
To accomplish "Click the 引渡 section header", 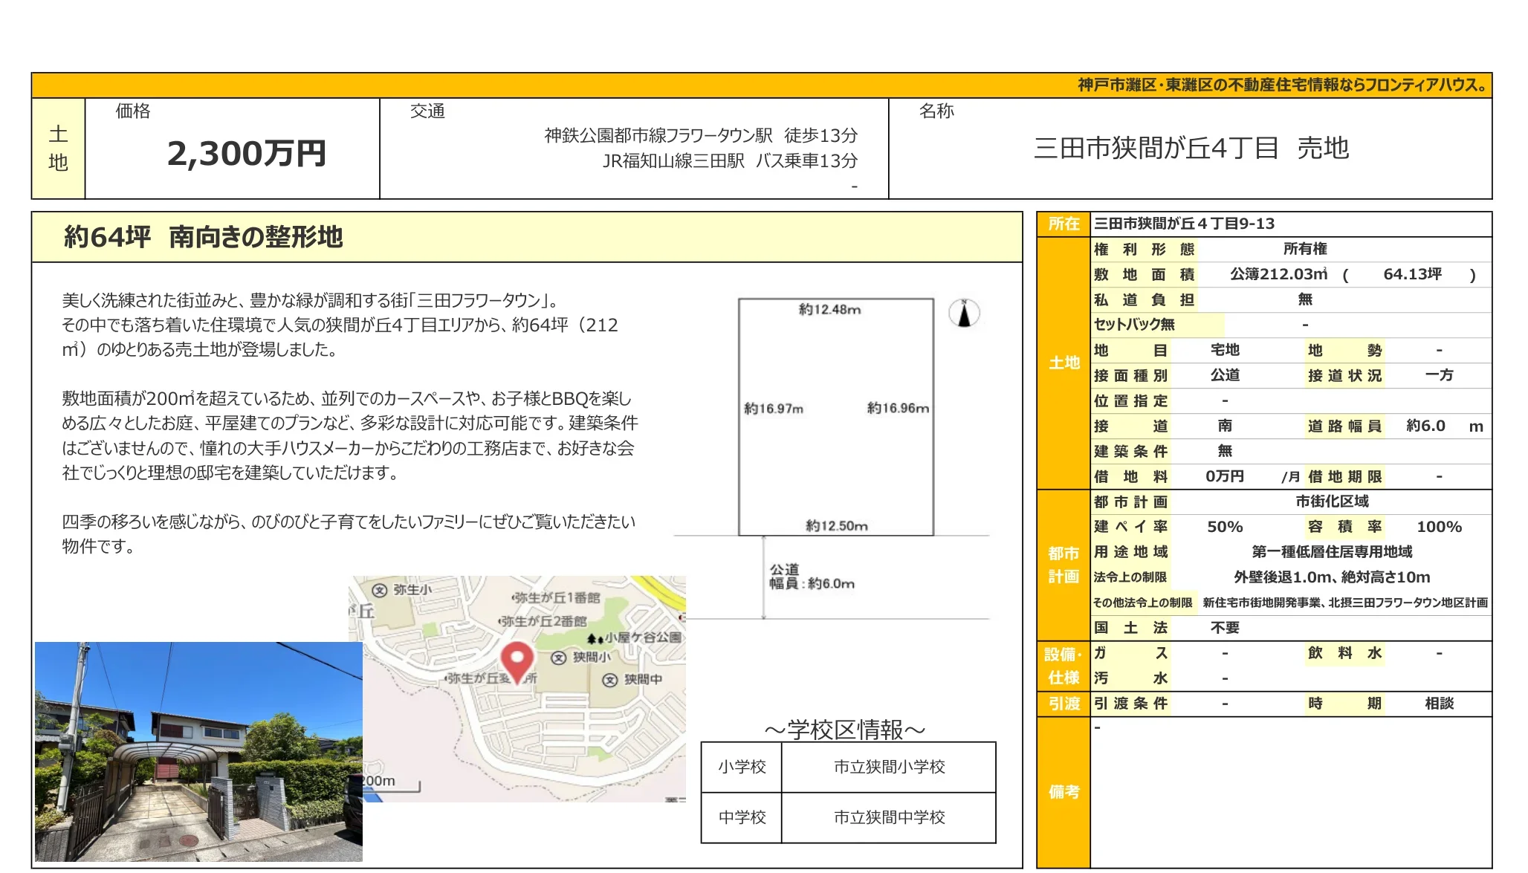I will click(1064, 704).
